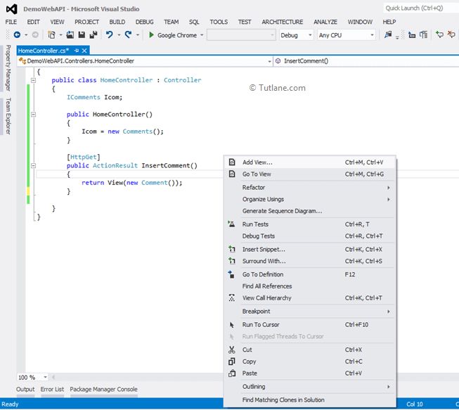Expand the Outlining submenu
The image size is (459, 410).
coord(310,387)
